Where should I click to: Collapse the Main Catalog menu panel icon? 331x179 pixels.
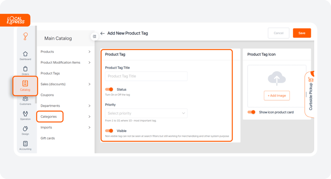click(x=94, y=37)
